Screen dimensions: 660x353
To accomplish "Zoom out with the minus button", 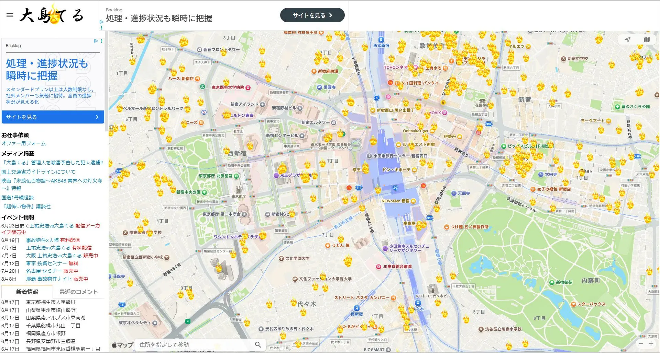I will point(641,343).
